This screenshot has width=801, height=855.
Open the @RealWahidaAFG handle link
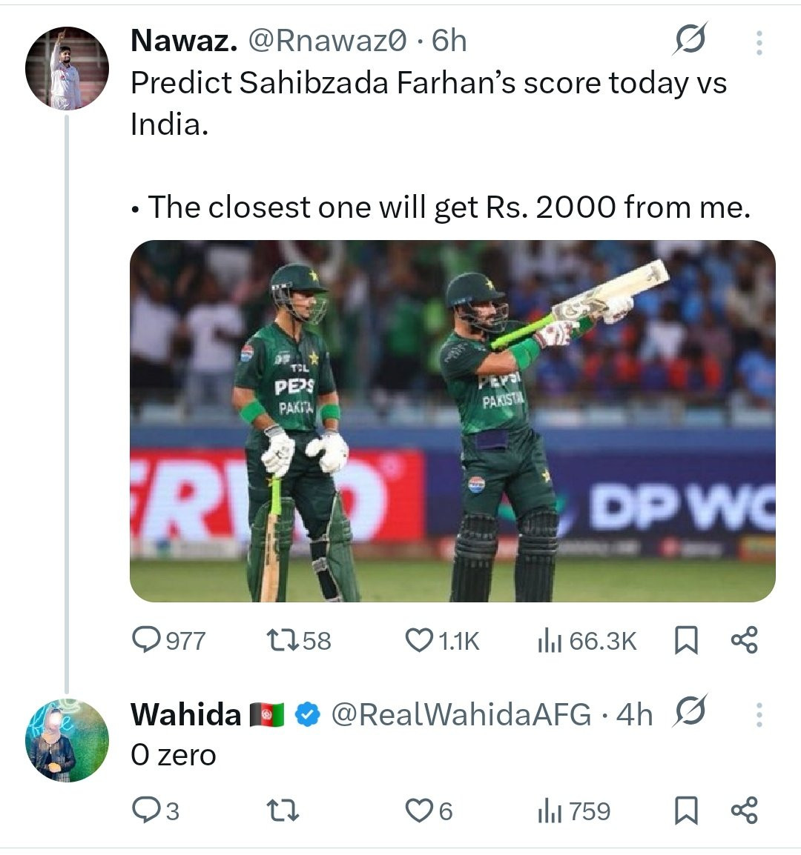click(x=461, y=715)
